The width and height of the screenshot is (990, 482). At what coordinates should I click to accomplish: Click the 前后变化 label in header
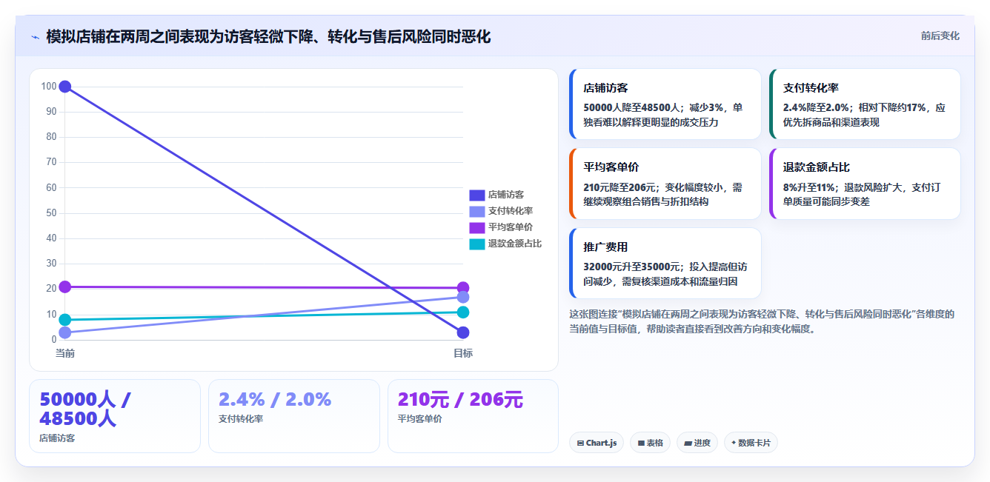coord(940,36)
